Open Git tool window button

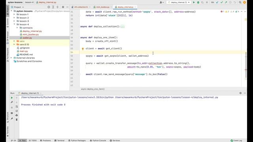(x=13, y=140)
